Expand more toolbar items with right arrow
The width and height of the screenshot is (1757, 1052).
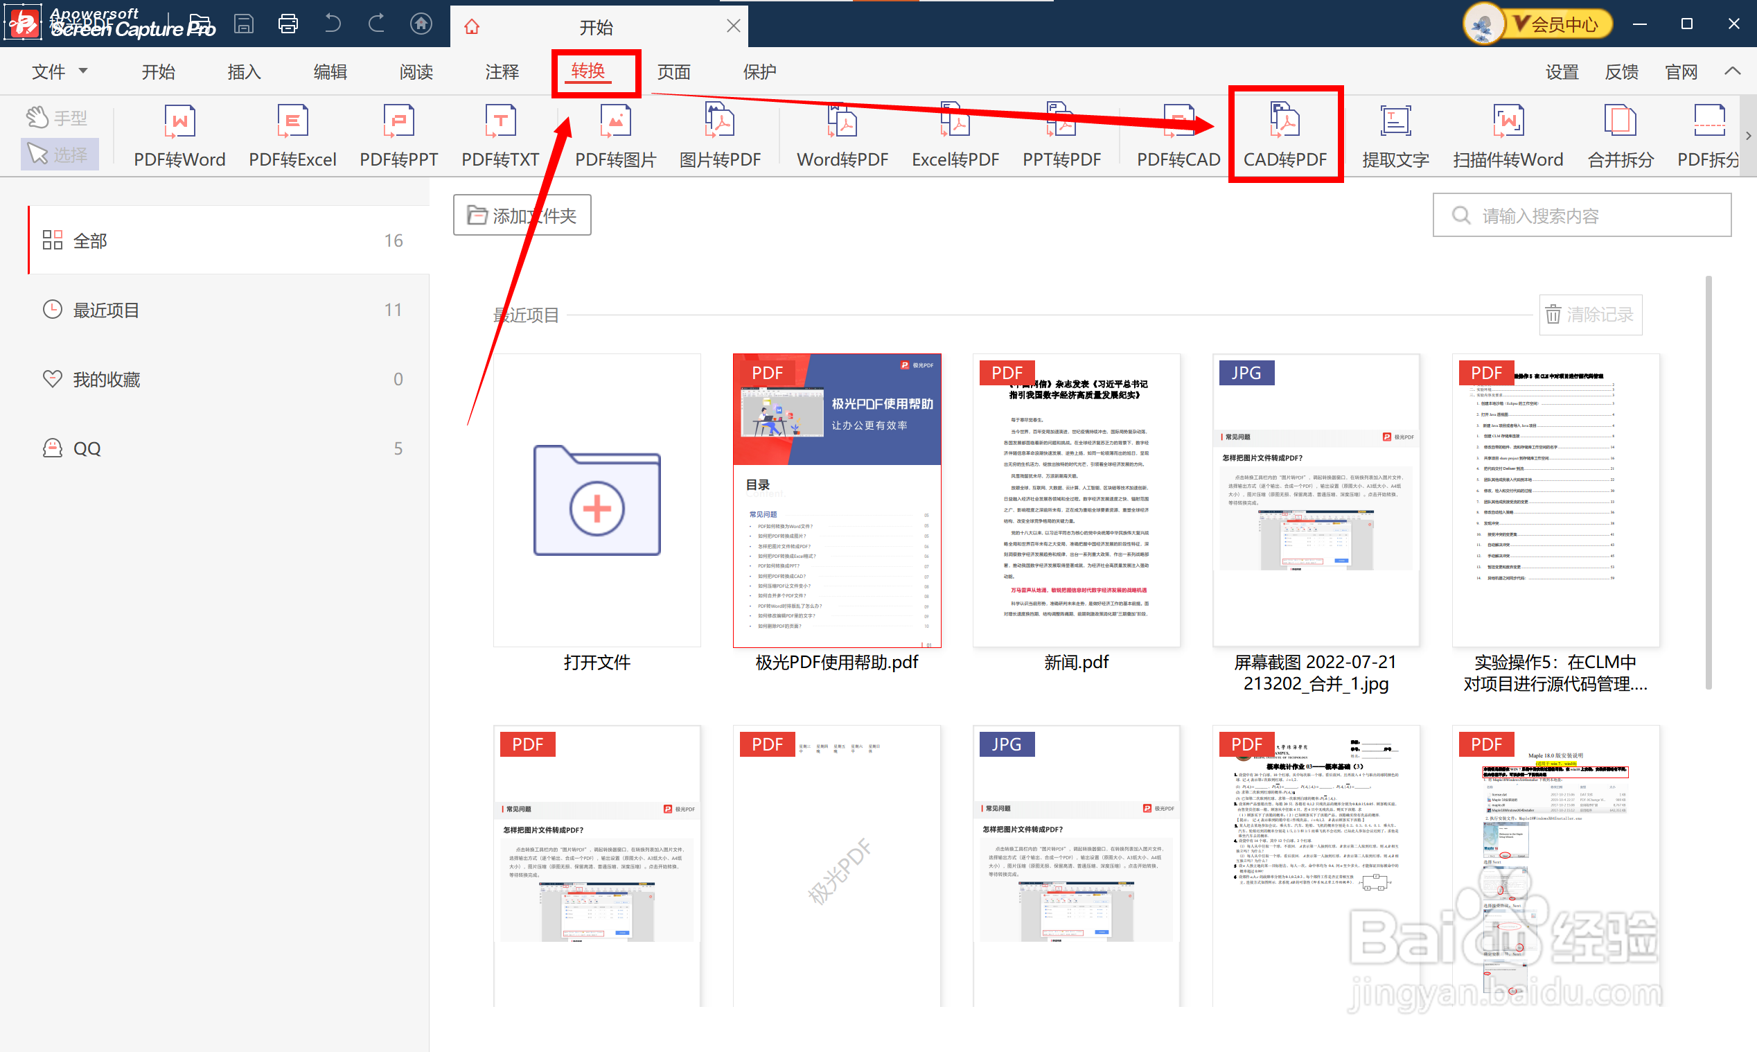1748,135
